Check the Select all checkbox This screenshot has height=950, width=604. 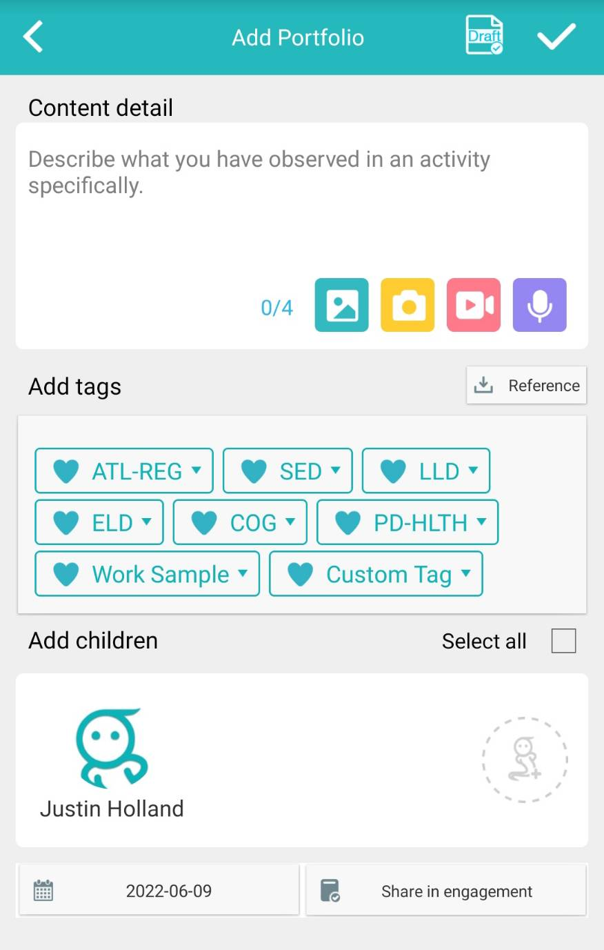[563, 641]
